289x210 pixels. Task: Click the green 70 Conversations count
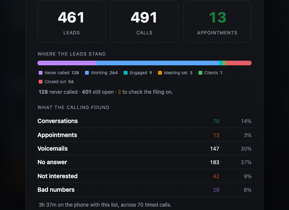[x=216, y=121]
